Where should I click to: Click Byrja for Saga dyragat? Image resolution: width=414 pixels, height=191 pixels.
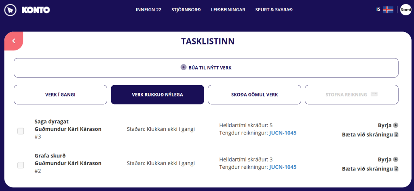tap(385, 125)
